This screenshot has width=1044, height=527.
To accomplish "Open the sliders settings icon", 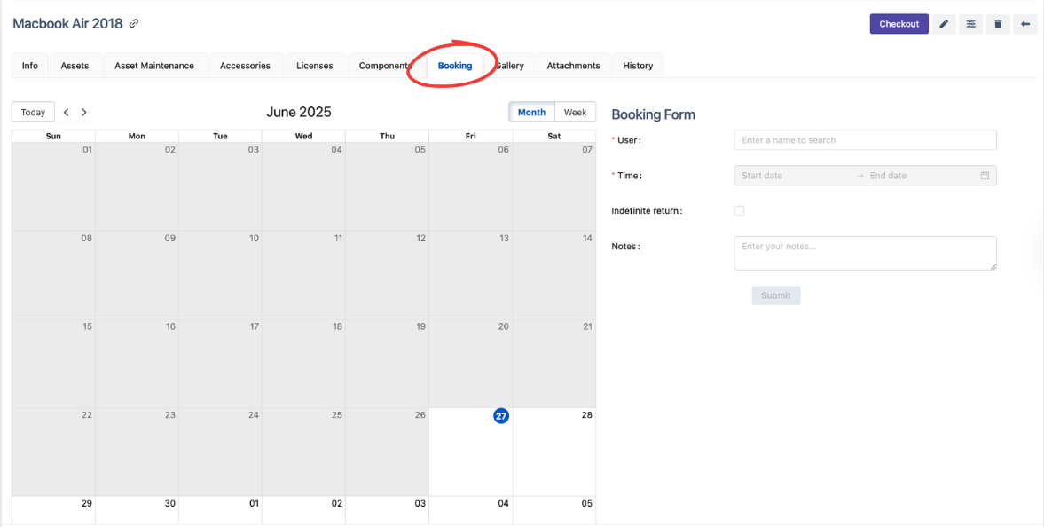I will pyautogui.click(x=971, y=24).
